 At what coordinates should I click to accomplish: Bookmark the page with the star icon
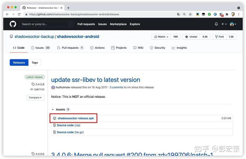(x=190, y=14)
